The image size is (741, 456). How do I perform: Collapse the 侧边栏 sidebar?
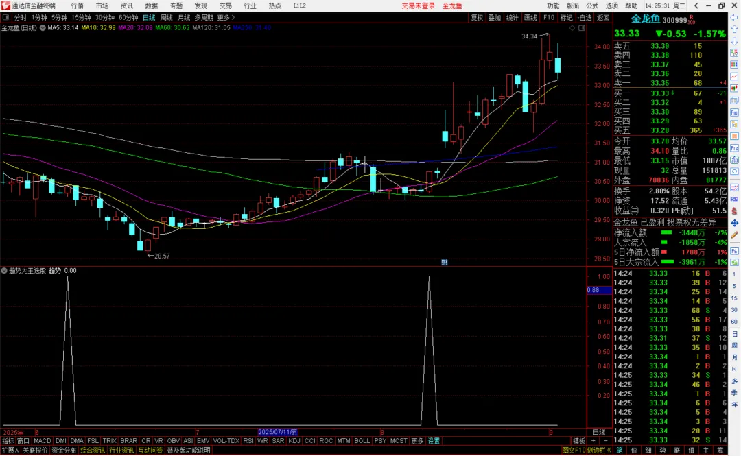click(599, 451)
